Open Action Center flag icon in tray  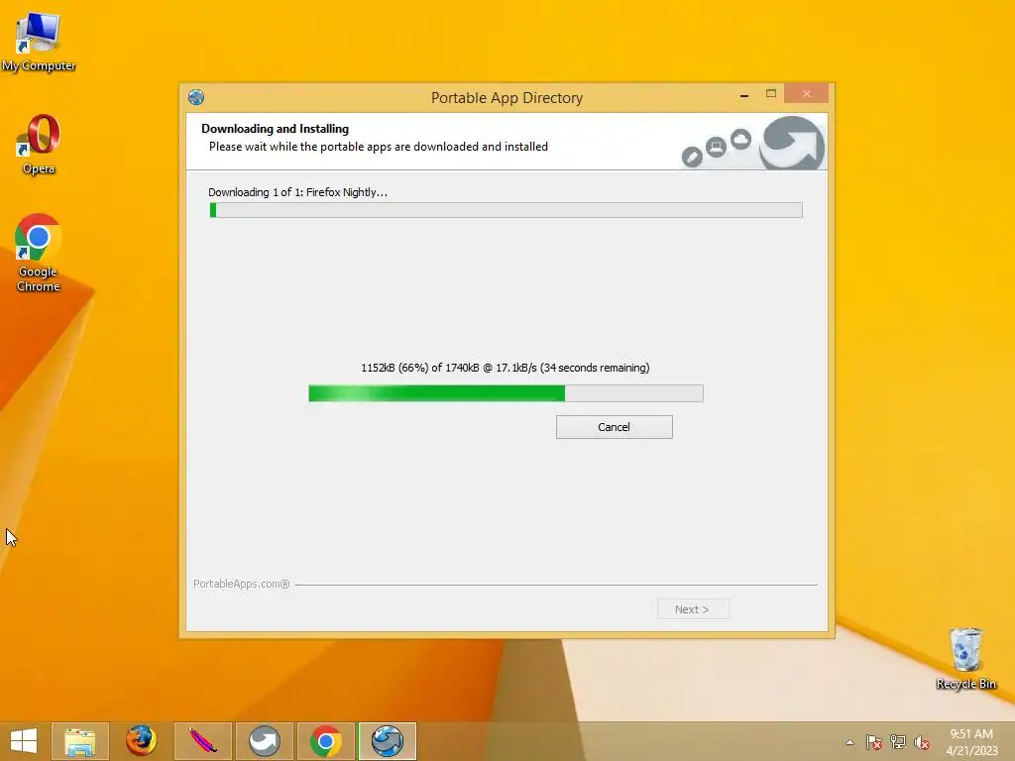click(x=874, y=742)
